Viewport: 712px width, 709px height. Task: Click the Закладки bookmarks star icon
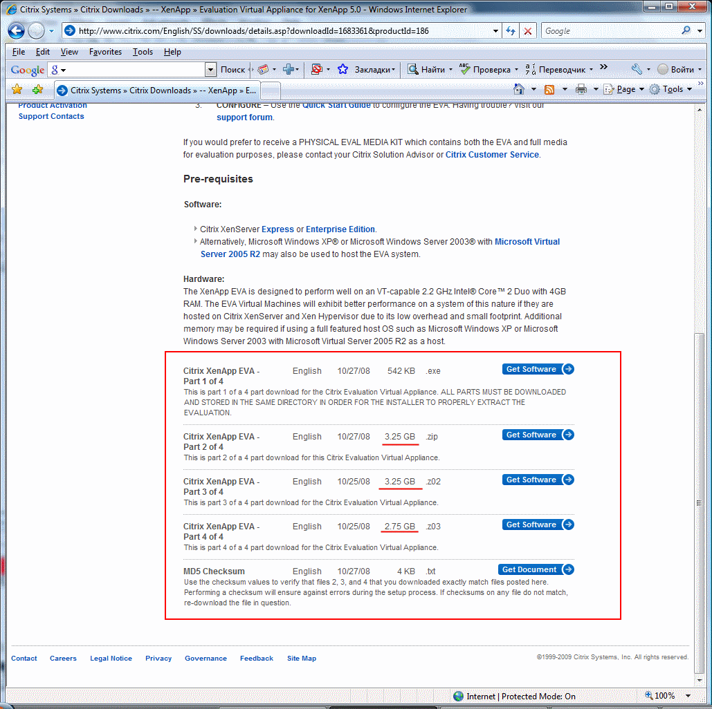point(343,70)
